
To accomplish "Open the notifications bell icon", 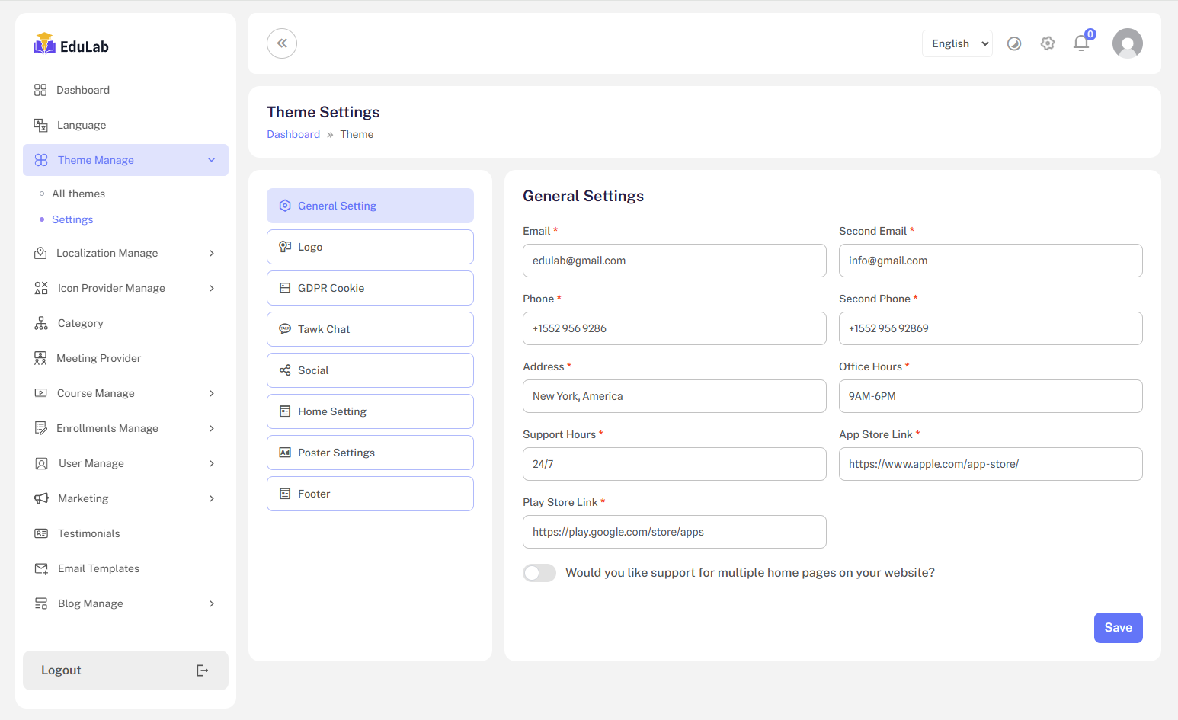I will pos(1080,43).
